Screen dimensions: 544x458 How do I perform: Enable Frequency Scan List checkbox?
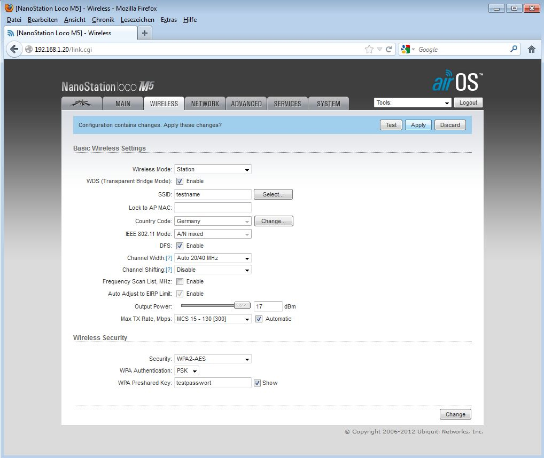click(180, 282)
